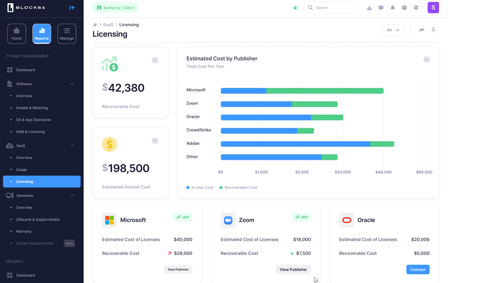503x283 pixels.
Task: Open Lifecycle & Supportability
Action: pos(38,219)
